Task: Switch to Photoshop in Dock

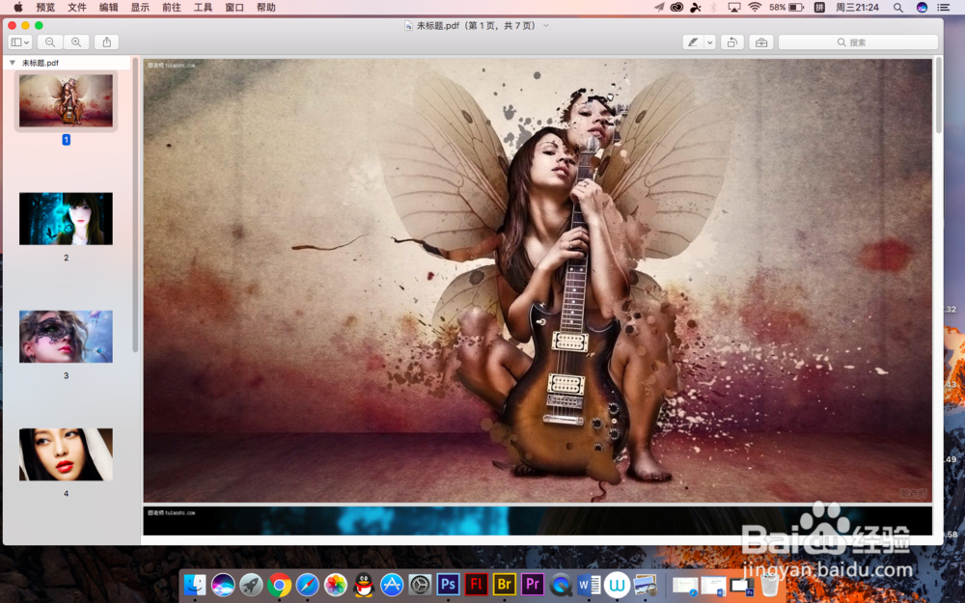Action: click(448, 584)
